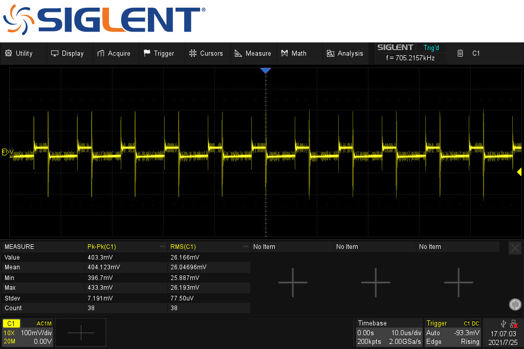
Task: Open the Analysis menu
Action: (x=345, y=53)
